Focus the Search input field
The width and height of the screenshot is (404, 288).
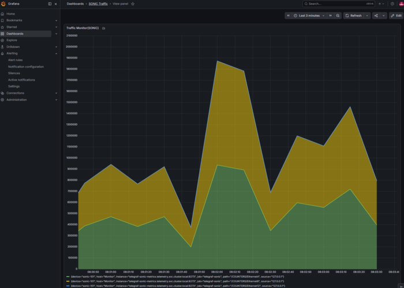[339, 4]
